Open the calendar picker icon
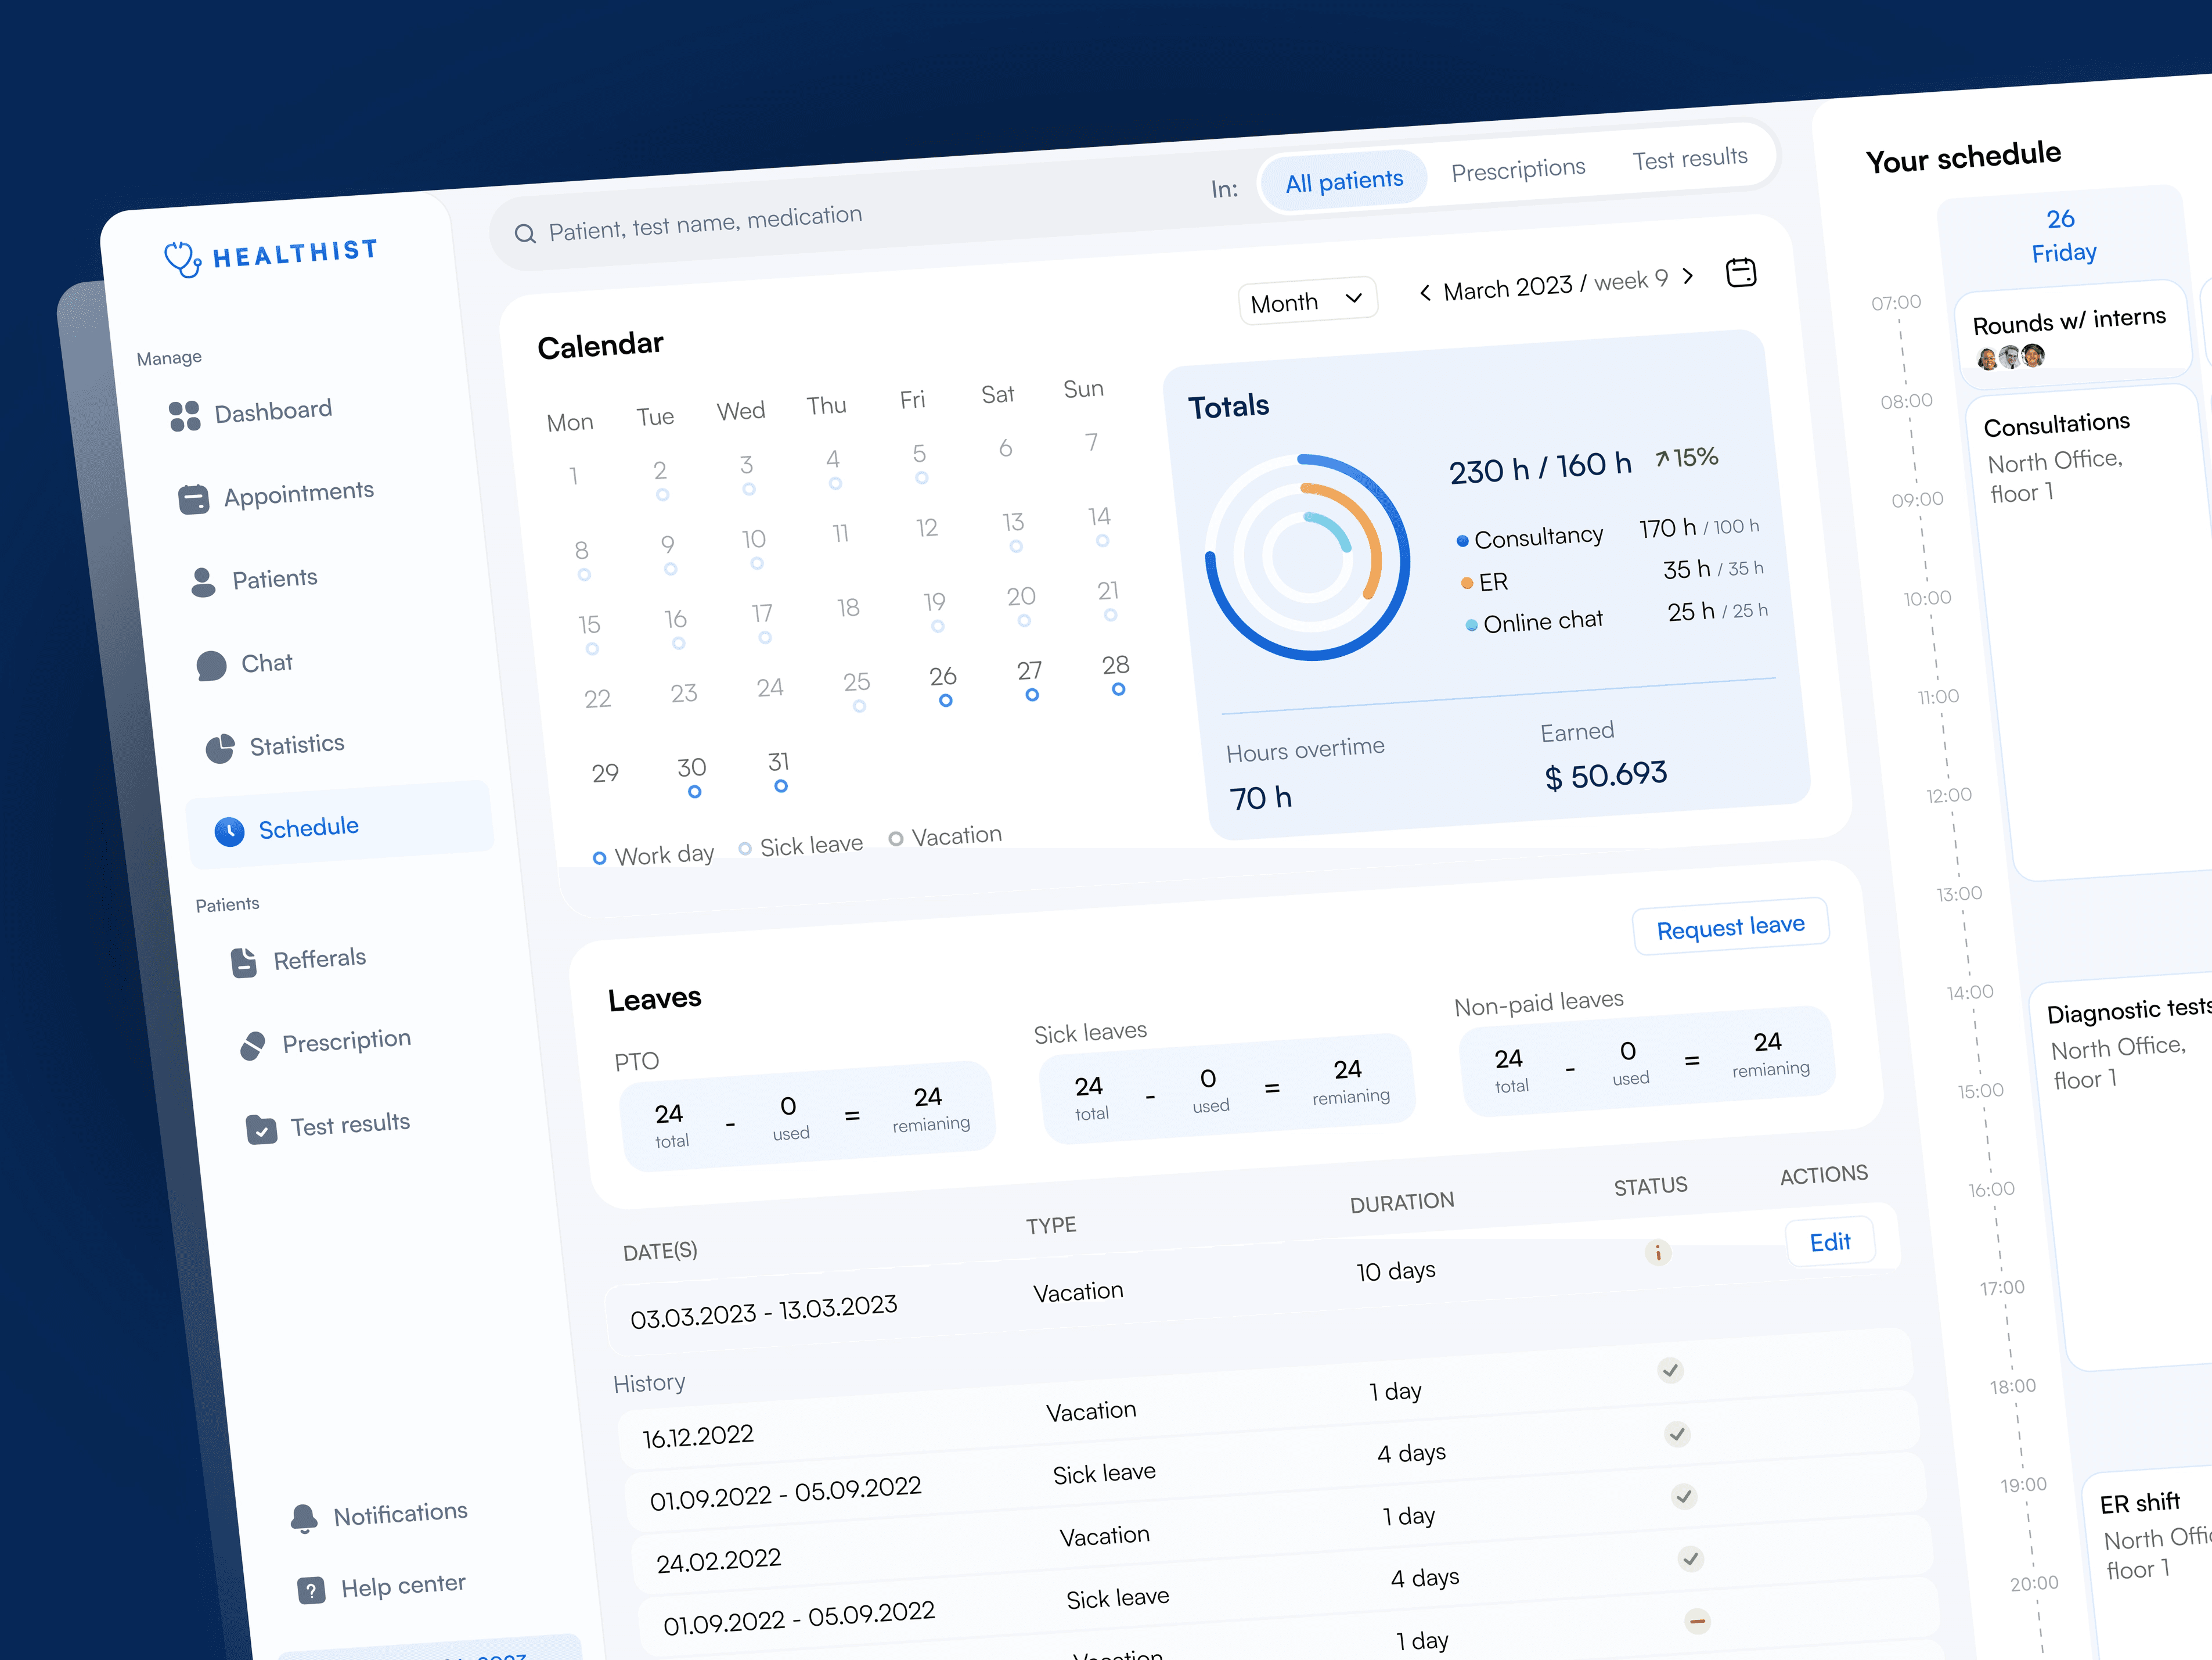Image resolution: width=2212 pixels, height=1660 pixels. coord(1741,272)
